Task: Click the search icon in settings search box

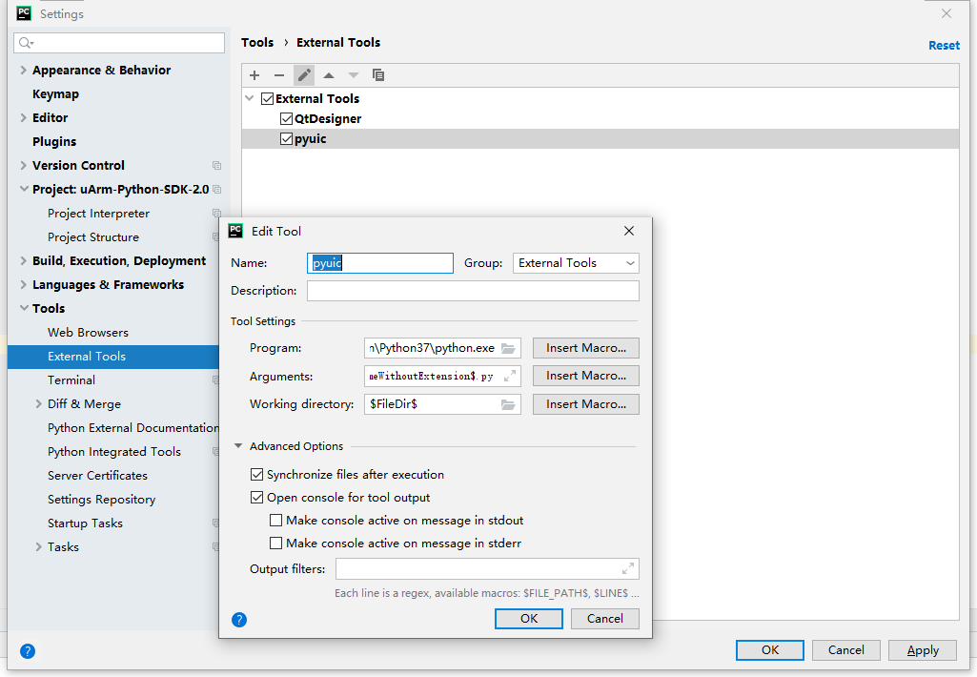Action: coord(26,42)
